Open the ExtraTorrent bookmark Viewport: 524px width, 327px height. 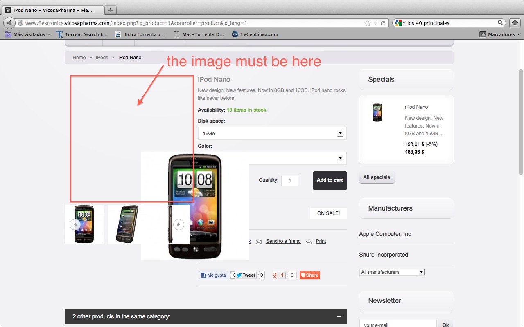(x=140, y=34)
